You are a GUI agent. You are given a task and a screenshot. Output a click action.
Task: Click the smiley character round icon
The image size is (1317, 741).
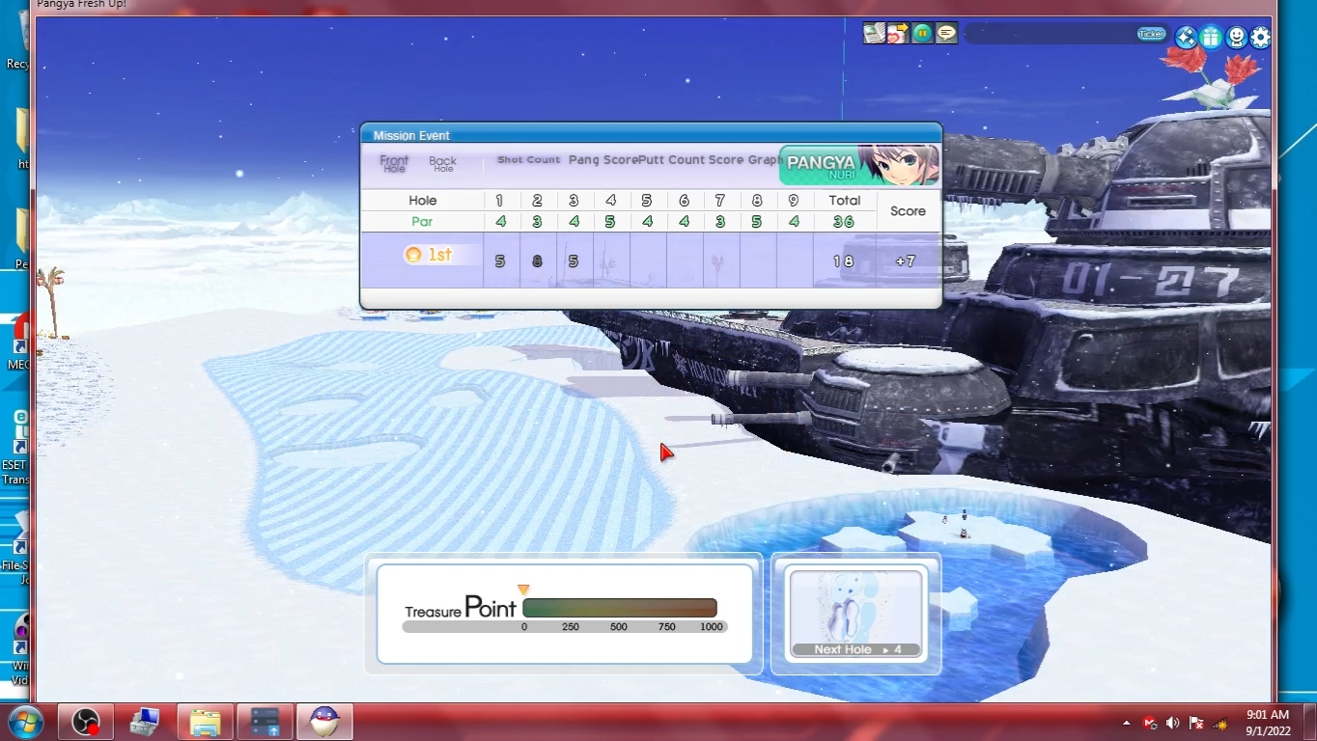pos(1236,37)
